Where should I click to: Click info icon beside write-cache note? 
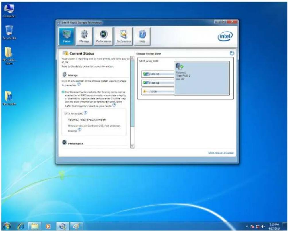coord(63,92)
